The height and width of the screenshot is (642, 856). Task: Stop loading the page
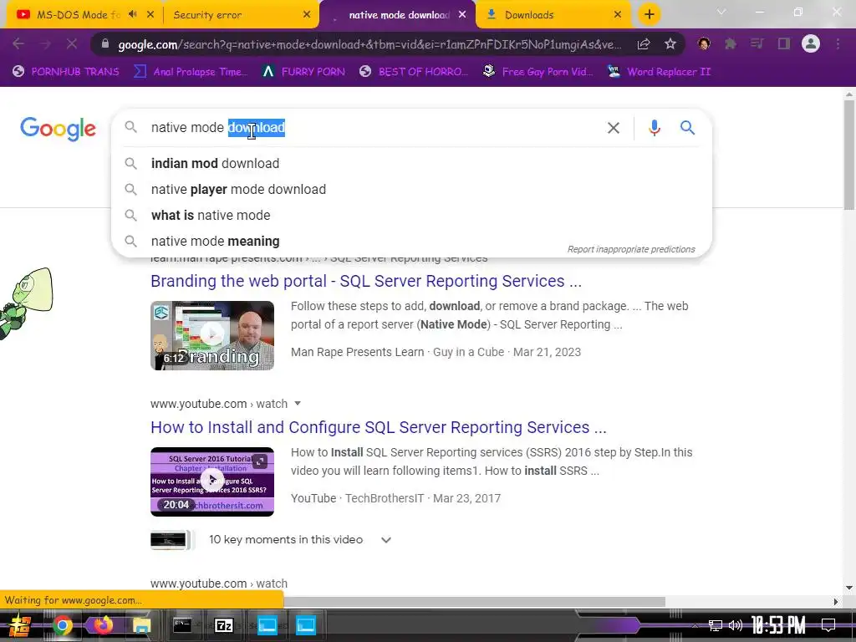click(x=72, y=44)
